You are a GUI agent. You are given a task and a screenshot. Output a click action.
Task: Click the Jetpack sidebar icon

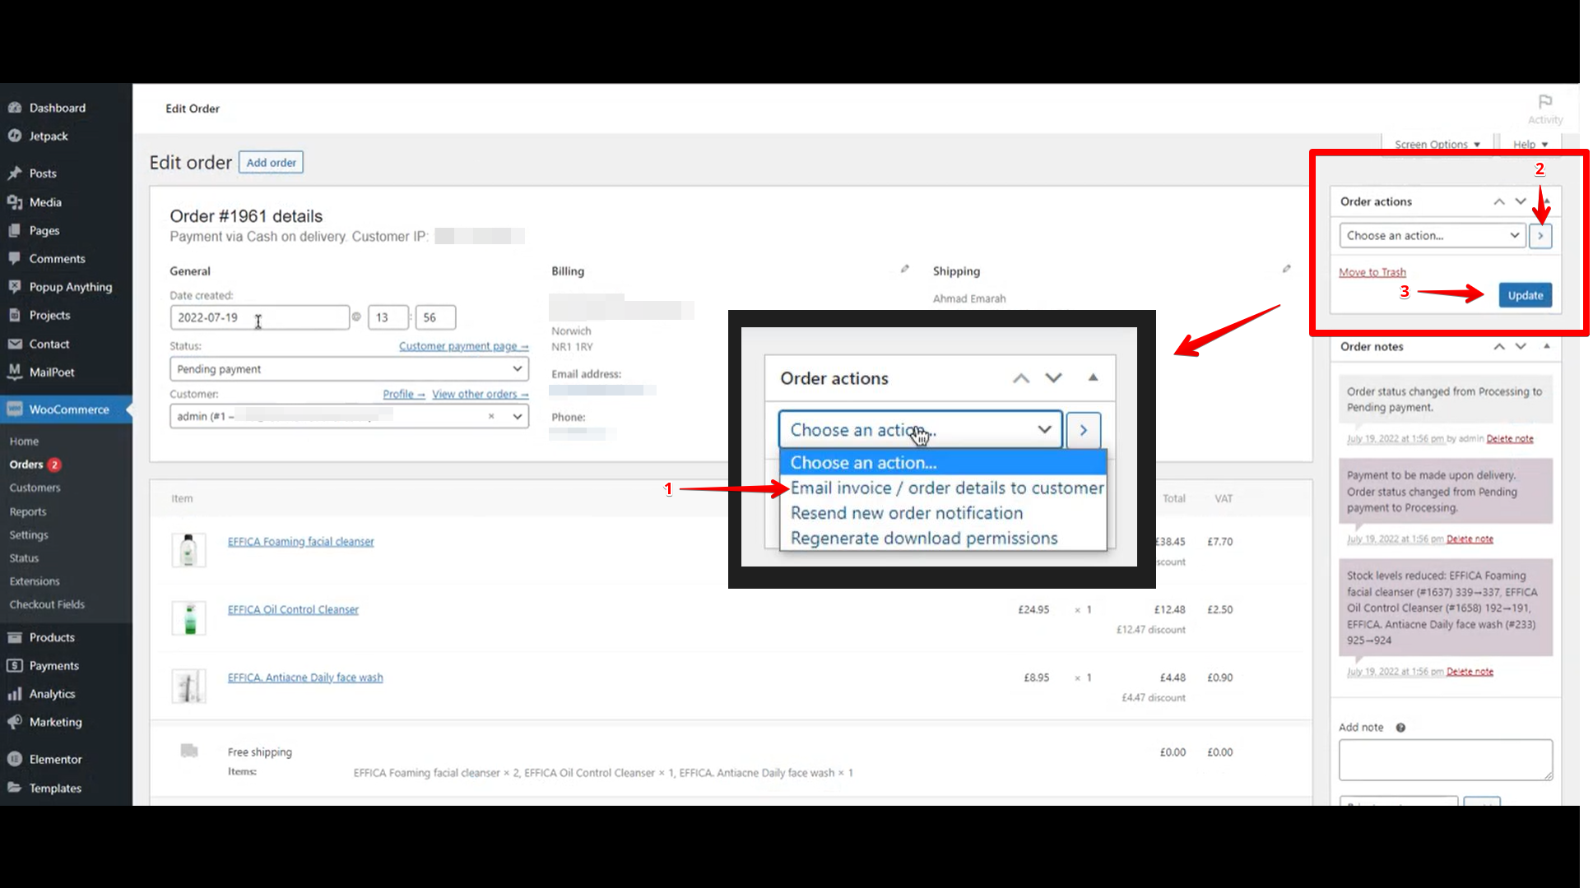pos(14,136)
